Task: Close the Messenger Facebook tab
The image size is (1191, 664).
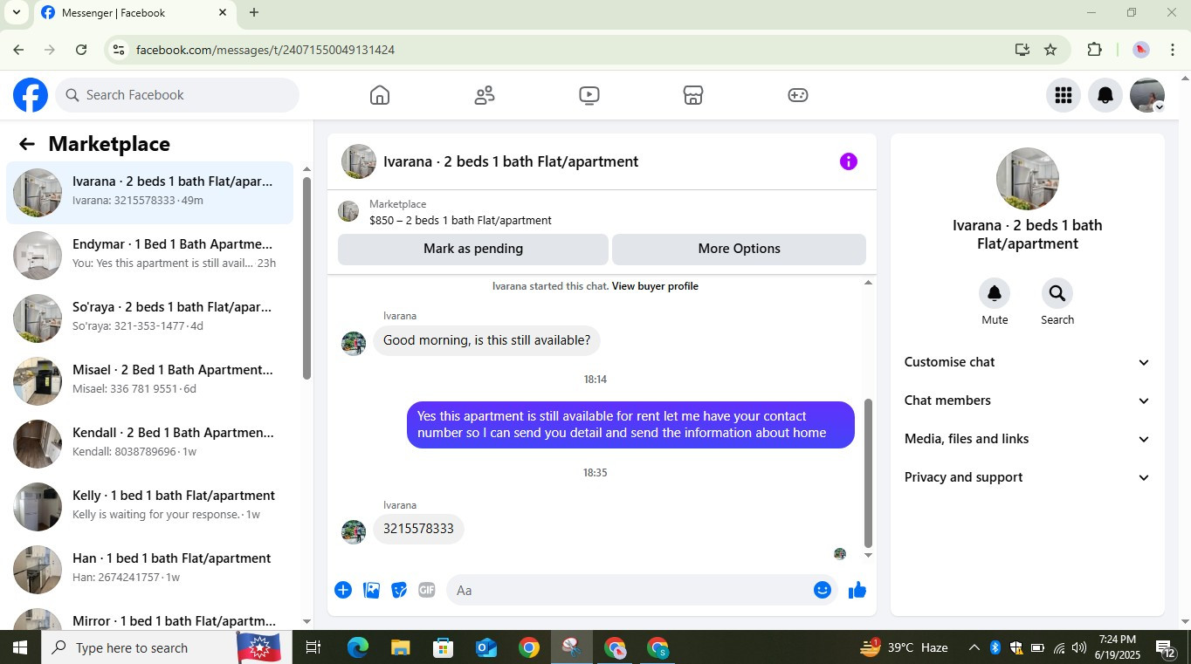Action: (223, 12)
